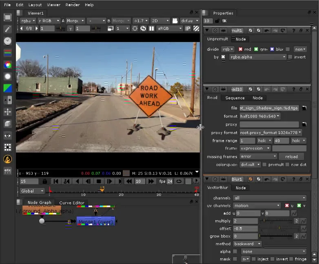Screen dimensions: 319x264
Task: Open the rgba.alpha dropdown
Action: click(x=257, y=57)
